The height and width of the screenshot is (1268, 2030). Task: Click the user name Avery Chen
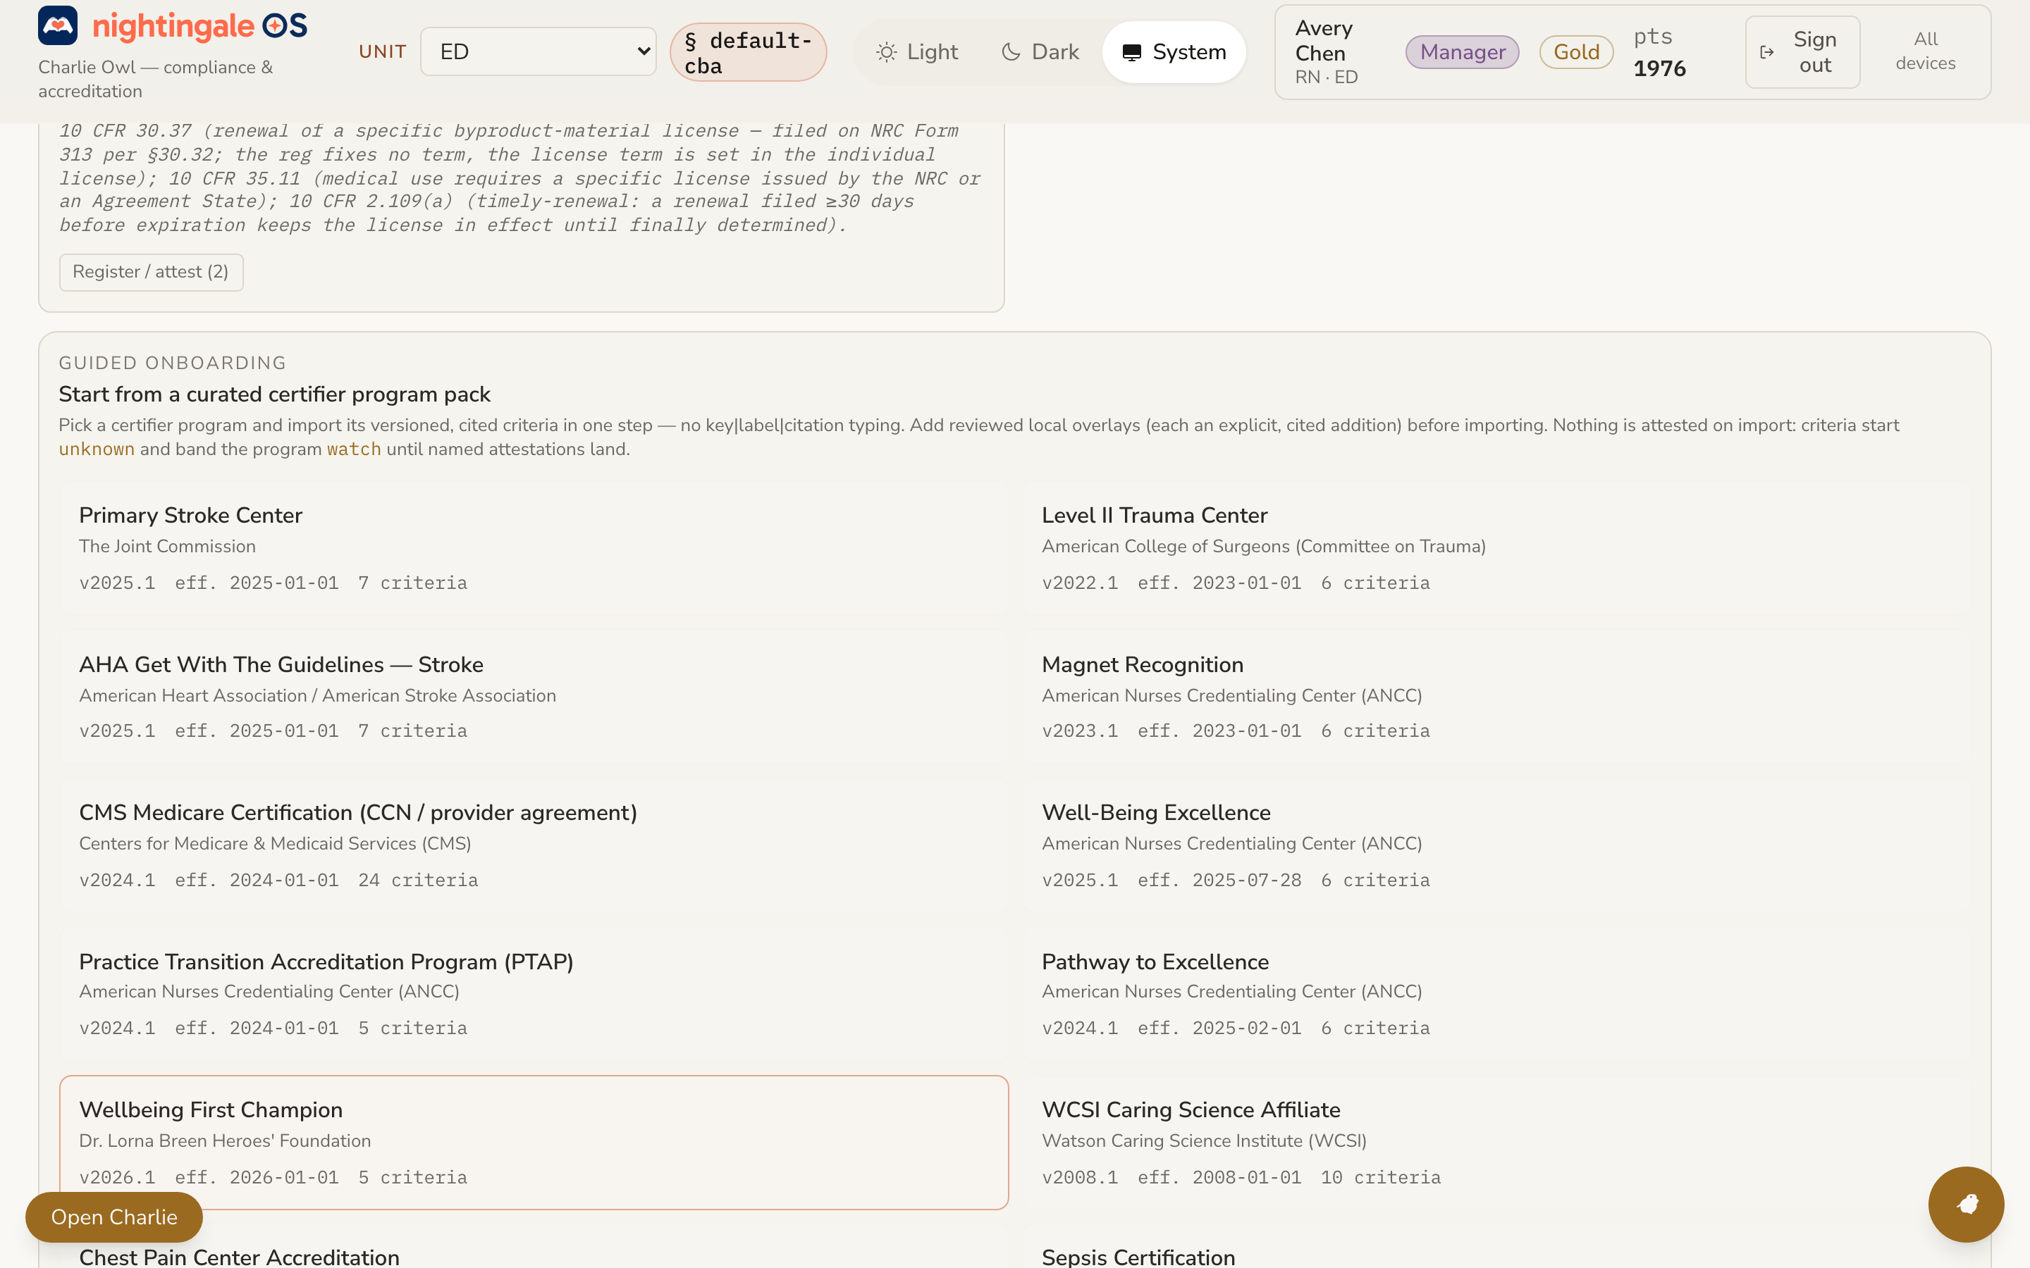(1324, 40)
